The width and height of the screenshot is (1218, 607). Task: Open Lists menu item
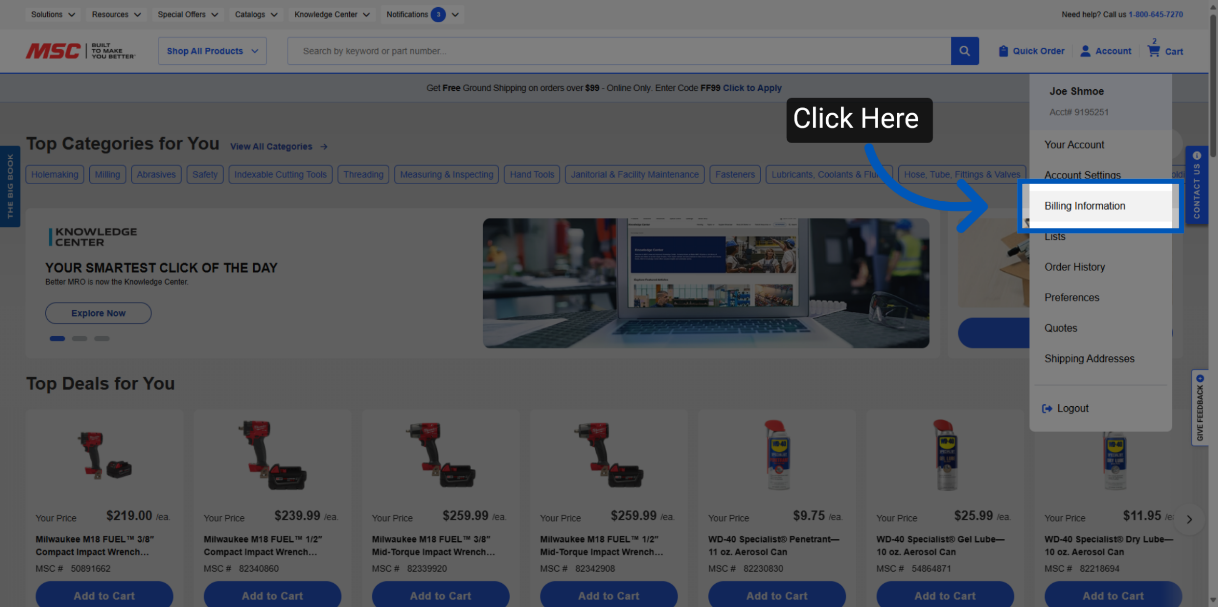(1100, 238)
